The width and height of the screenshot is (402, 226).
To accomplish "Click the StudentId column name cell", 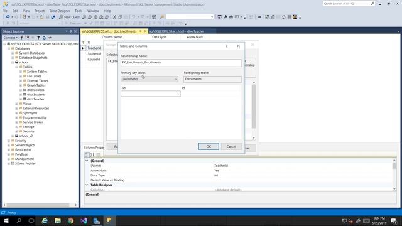I will coord(94,54).
